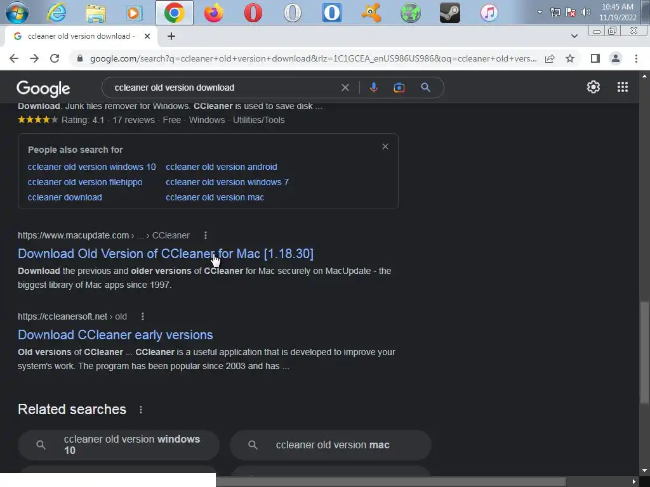Launch Internet Explorer from the taskbar
This screenshot has width=650, height=487.
(x=56, y=13)
